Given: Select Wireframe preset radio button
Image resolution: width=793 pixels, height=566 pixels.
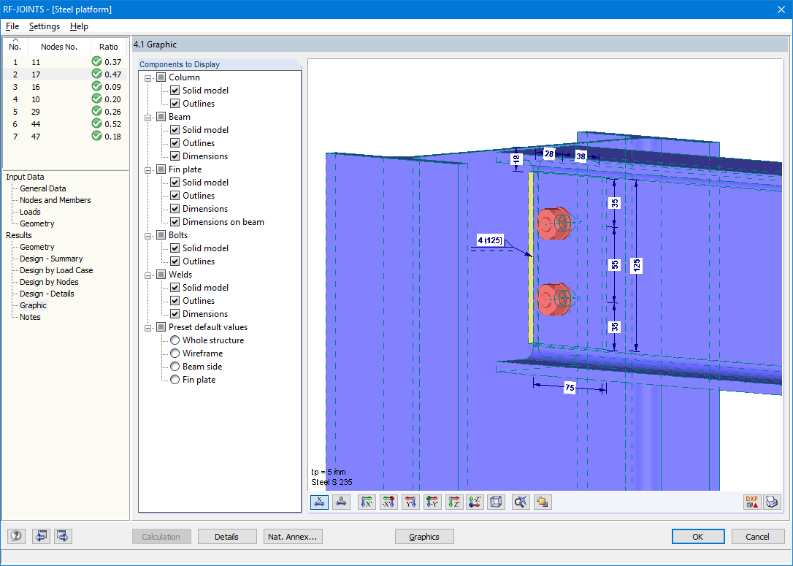Looking at the screenshot, I should click(x=175, y=353).
